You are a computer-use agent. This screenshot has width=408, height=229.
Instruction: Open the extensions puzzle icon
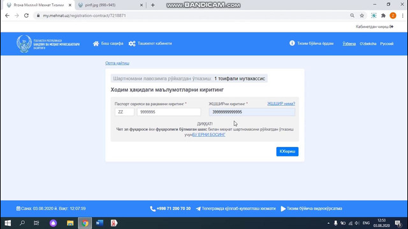point(383,15)
